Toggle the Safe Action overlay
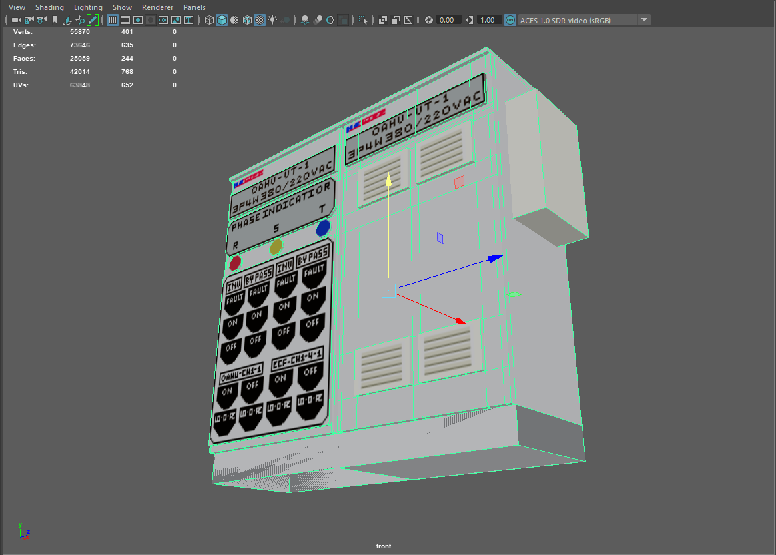This screenshot has height=555, width=776. pyautogui.click(x=176, y=20)
